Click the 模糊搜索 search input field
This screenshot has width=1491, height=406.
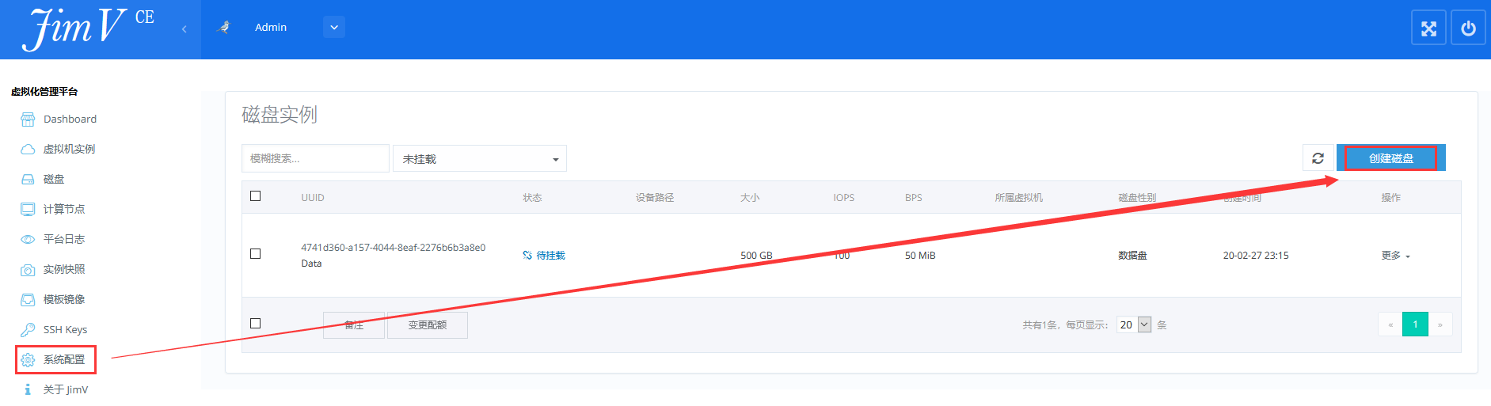315,159
